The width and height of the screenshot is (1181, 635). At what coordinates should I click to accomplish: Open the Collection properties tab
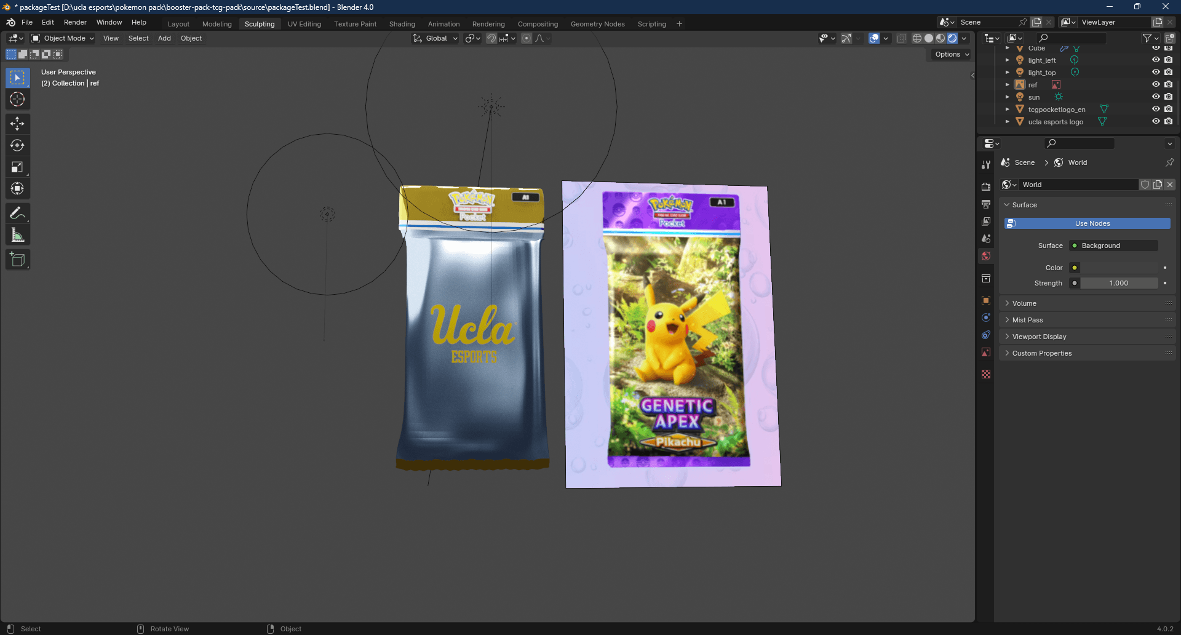point(986,278)
